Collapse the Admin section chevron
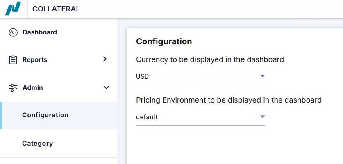The image size is (343, 164). pyautogui.click(x=106, y=88)
